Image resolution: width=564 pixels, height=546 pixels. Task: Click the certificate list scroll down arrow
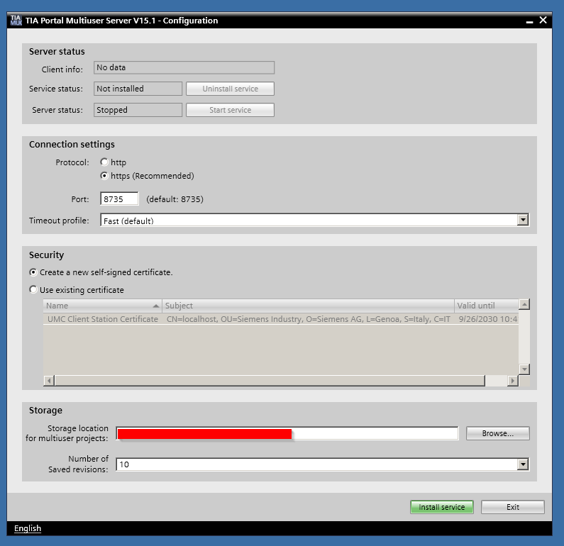524,369
